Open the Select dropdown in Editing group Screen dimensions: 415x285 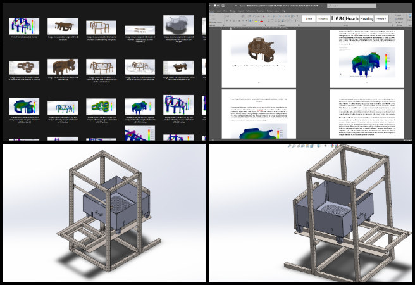(x=399, y=22)
